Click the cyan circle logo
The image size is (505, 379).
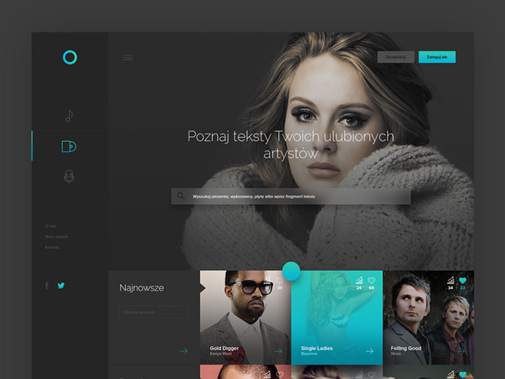(x=70, y=57)
